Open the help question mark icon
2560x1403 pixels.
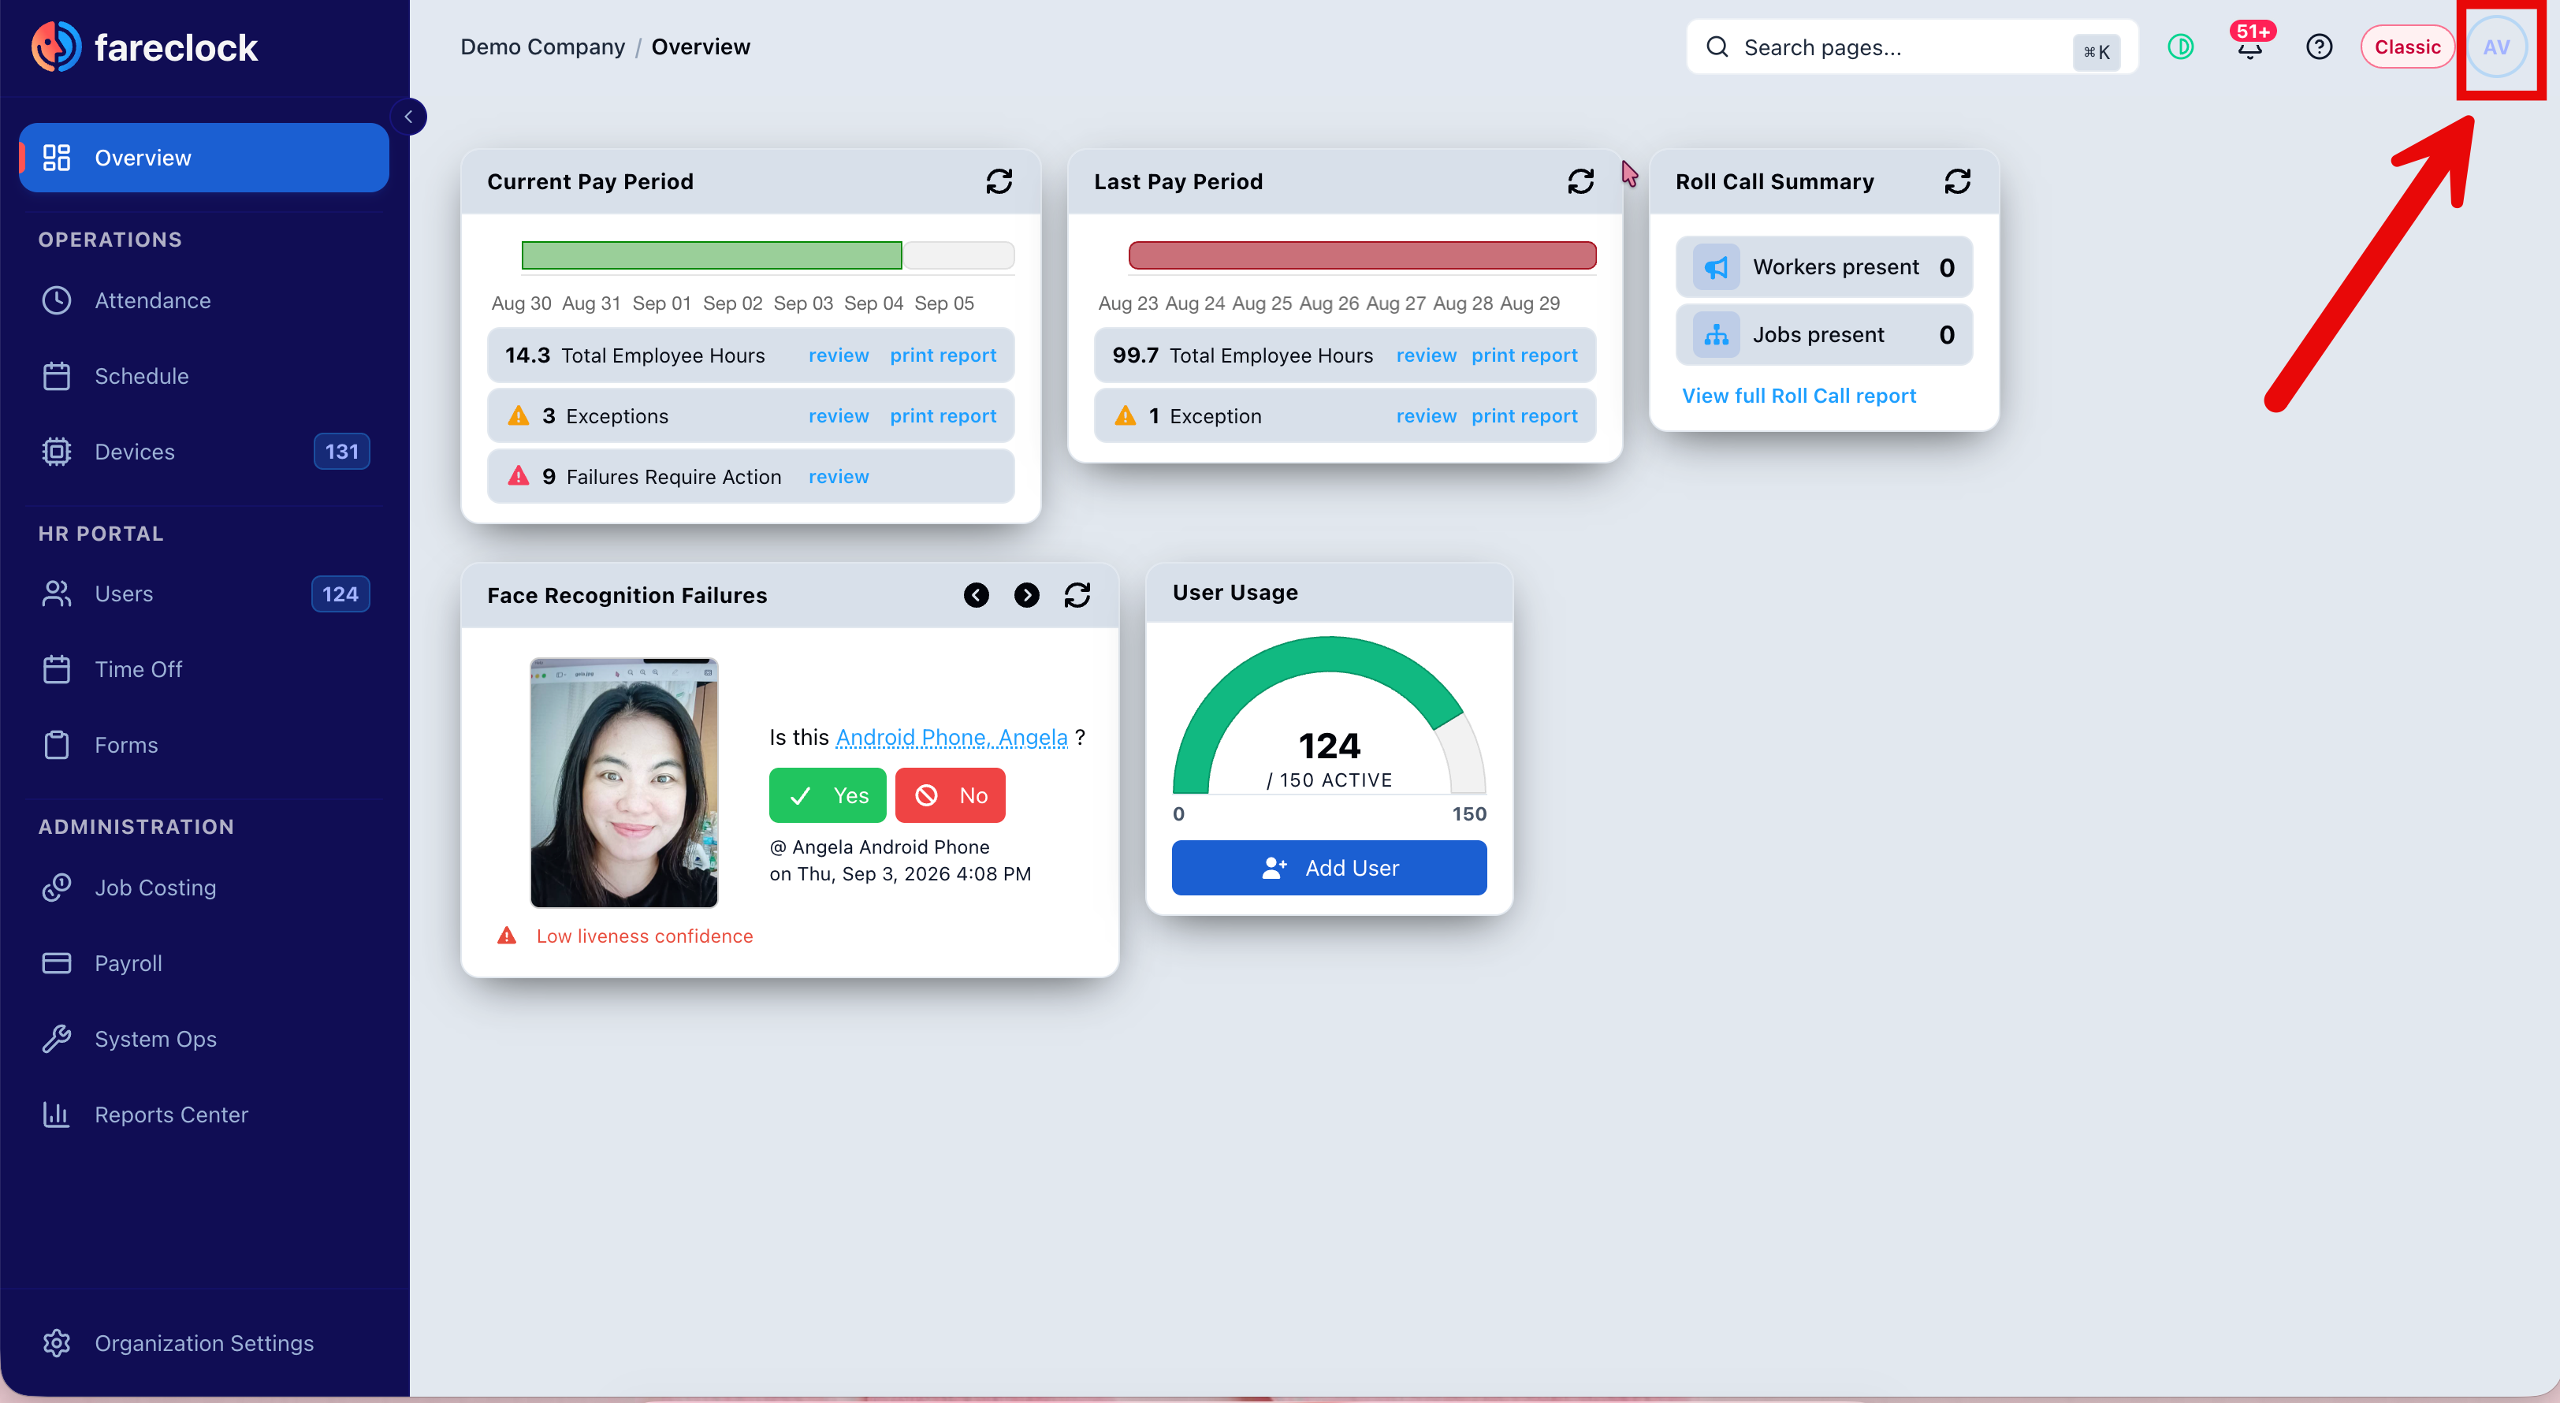2319,47
